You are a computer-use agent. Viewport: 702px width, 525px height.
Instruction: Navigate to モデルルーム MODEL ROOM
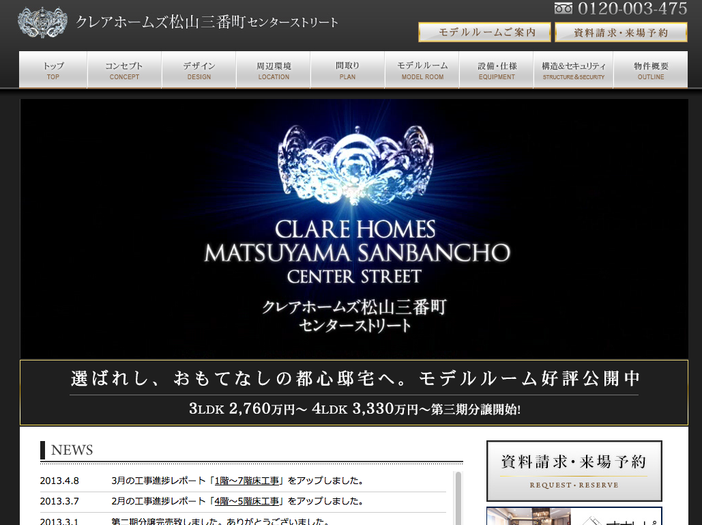coord(422,70)
